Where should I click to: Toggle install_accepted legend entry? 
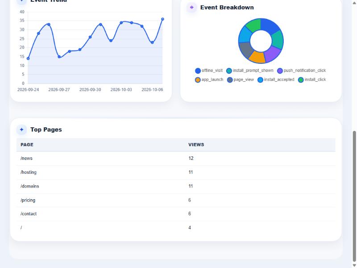pyautogui.click(x=276, y=80)
